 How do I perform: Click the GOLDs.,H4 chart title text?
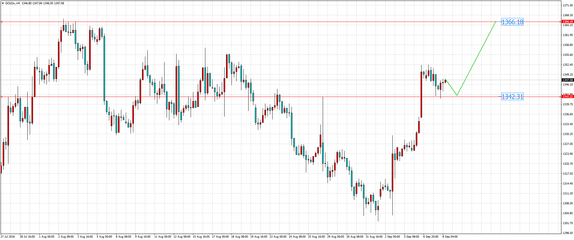(13, 3)
